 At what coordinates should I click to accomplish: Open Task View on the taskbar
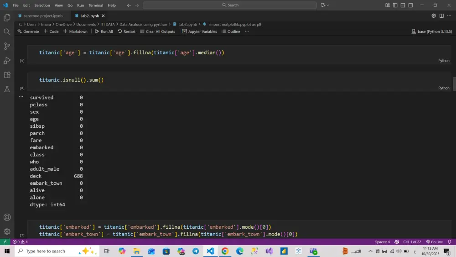(x=107, y=251)
